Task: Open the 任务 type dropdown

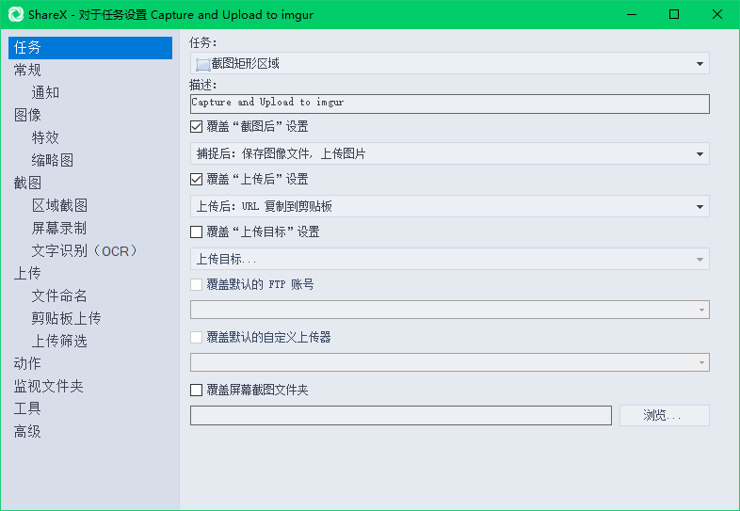Action: click(x=449, y=63)
